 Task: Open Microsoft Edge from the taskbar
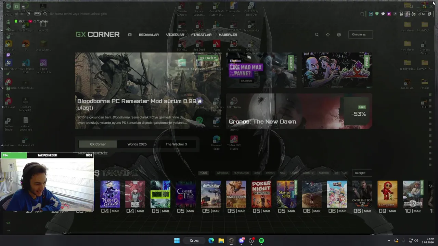tap(211, 241)
